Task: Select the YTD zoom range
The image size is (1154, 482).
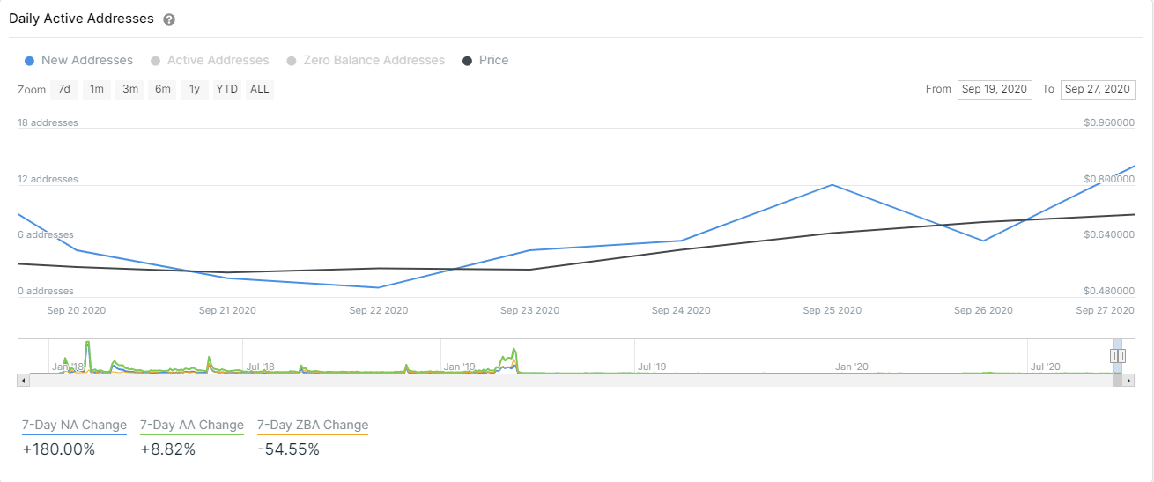Action: [x=227, y=89]
